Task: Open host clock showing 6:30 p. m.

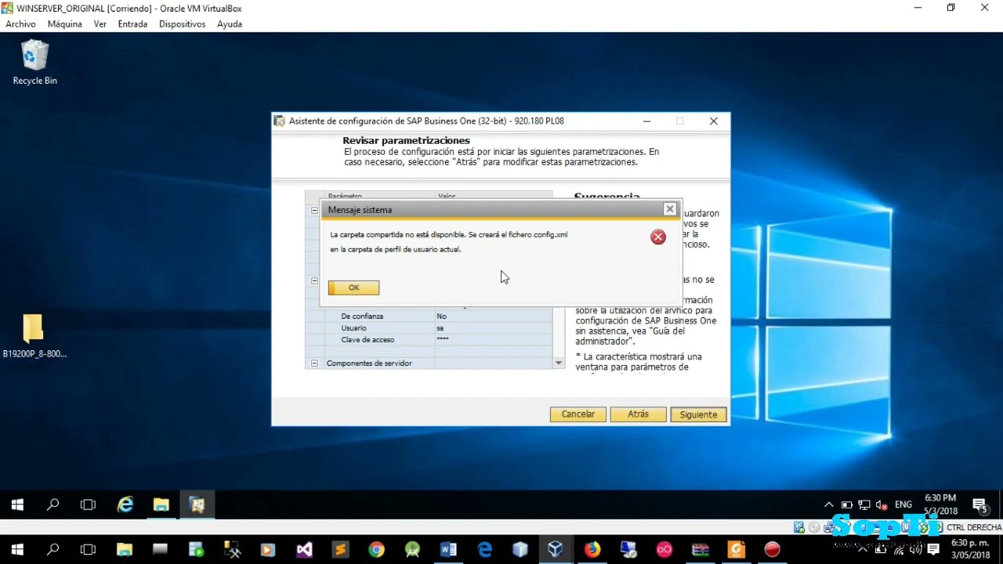Action: (969, 549)
